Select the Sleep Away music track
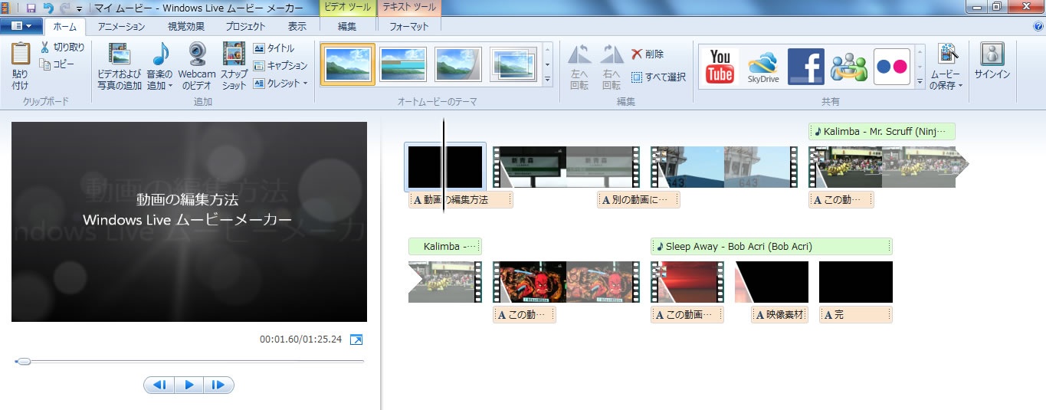The height and width of the screenshot is (410, 1046). pyautogui.click(x=771, y=247)
